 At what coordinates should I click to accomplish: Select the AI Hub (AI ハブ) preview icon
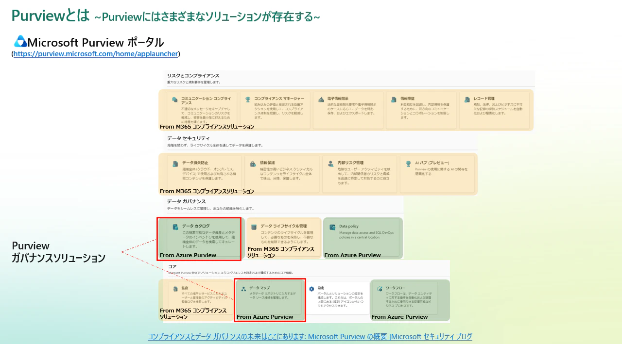click(408, 164)
